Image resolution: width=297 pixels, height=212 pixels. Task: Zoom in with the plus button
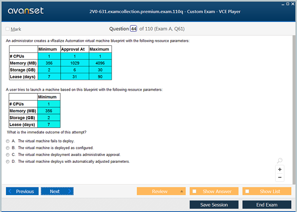click(280, 169)
